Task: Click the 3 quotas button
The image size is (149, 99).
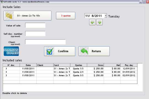Action: click(66, 16)
